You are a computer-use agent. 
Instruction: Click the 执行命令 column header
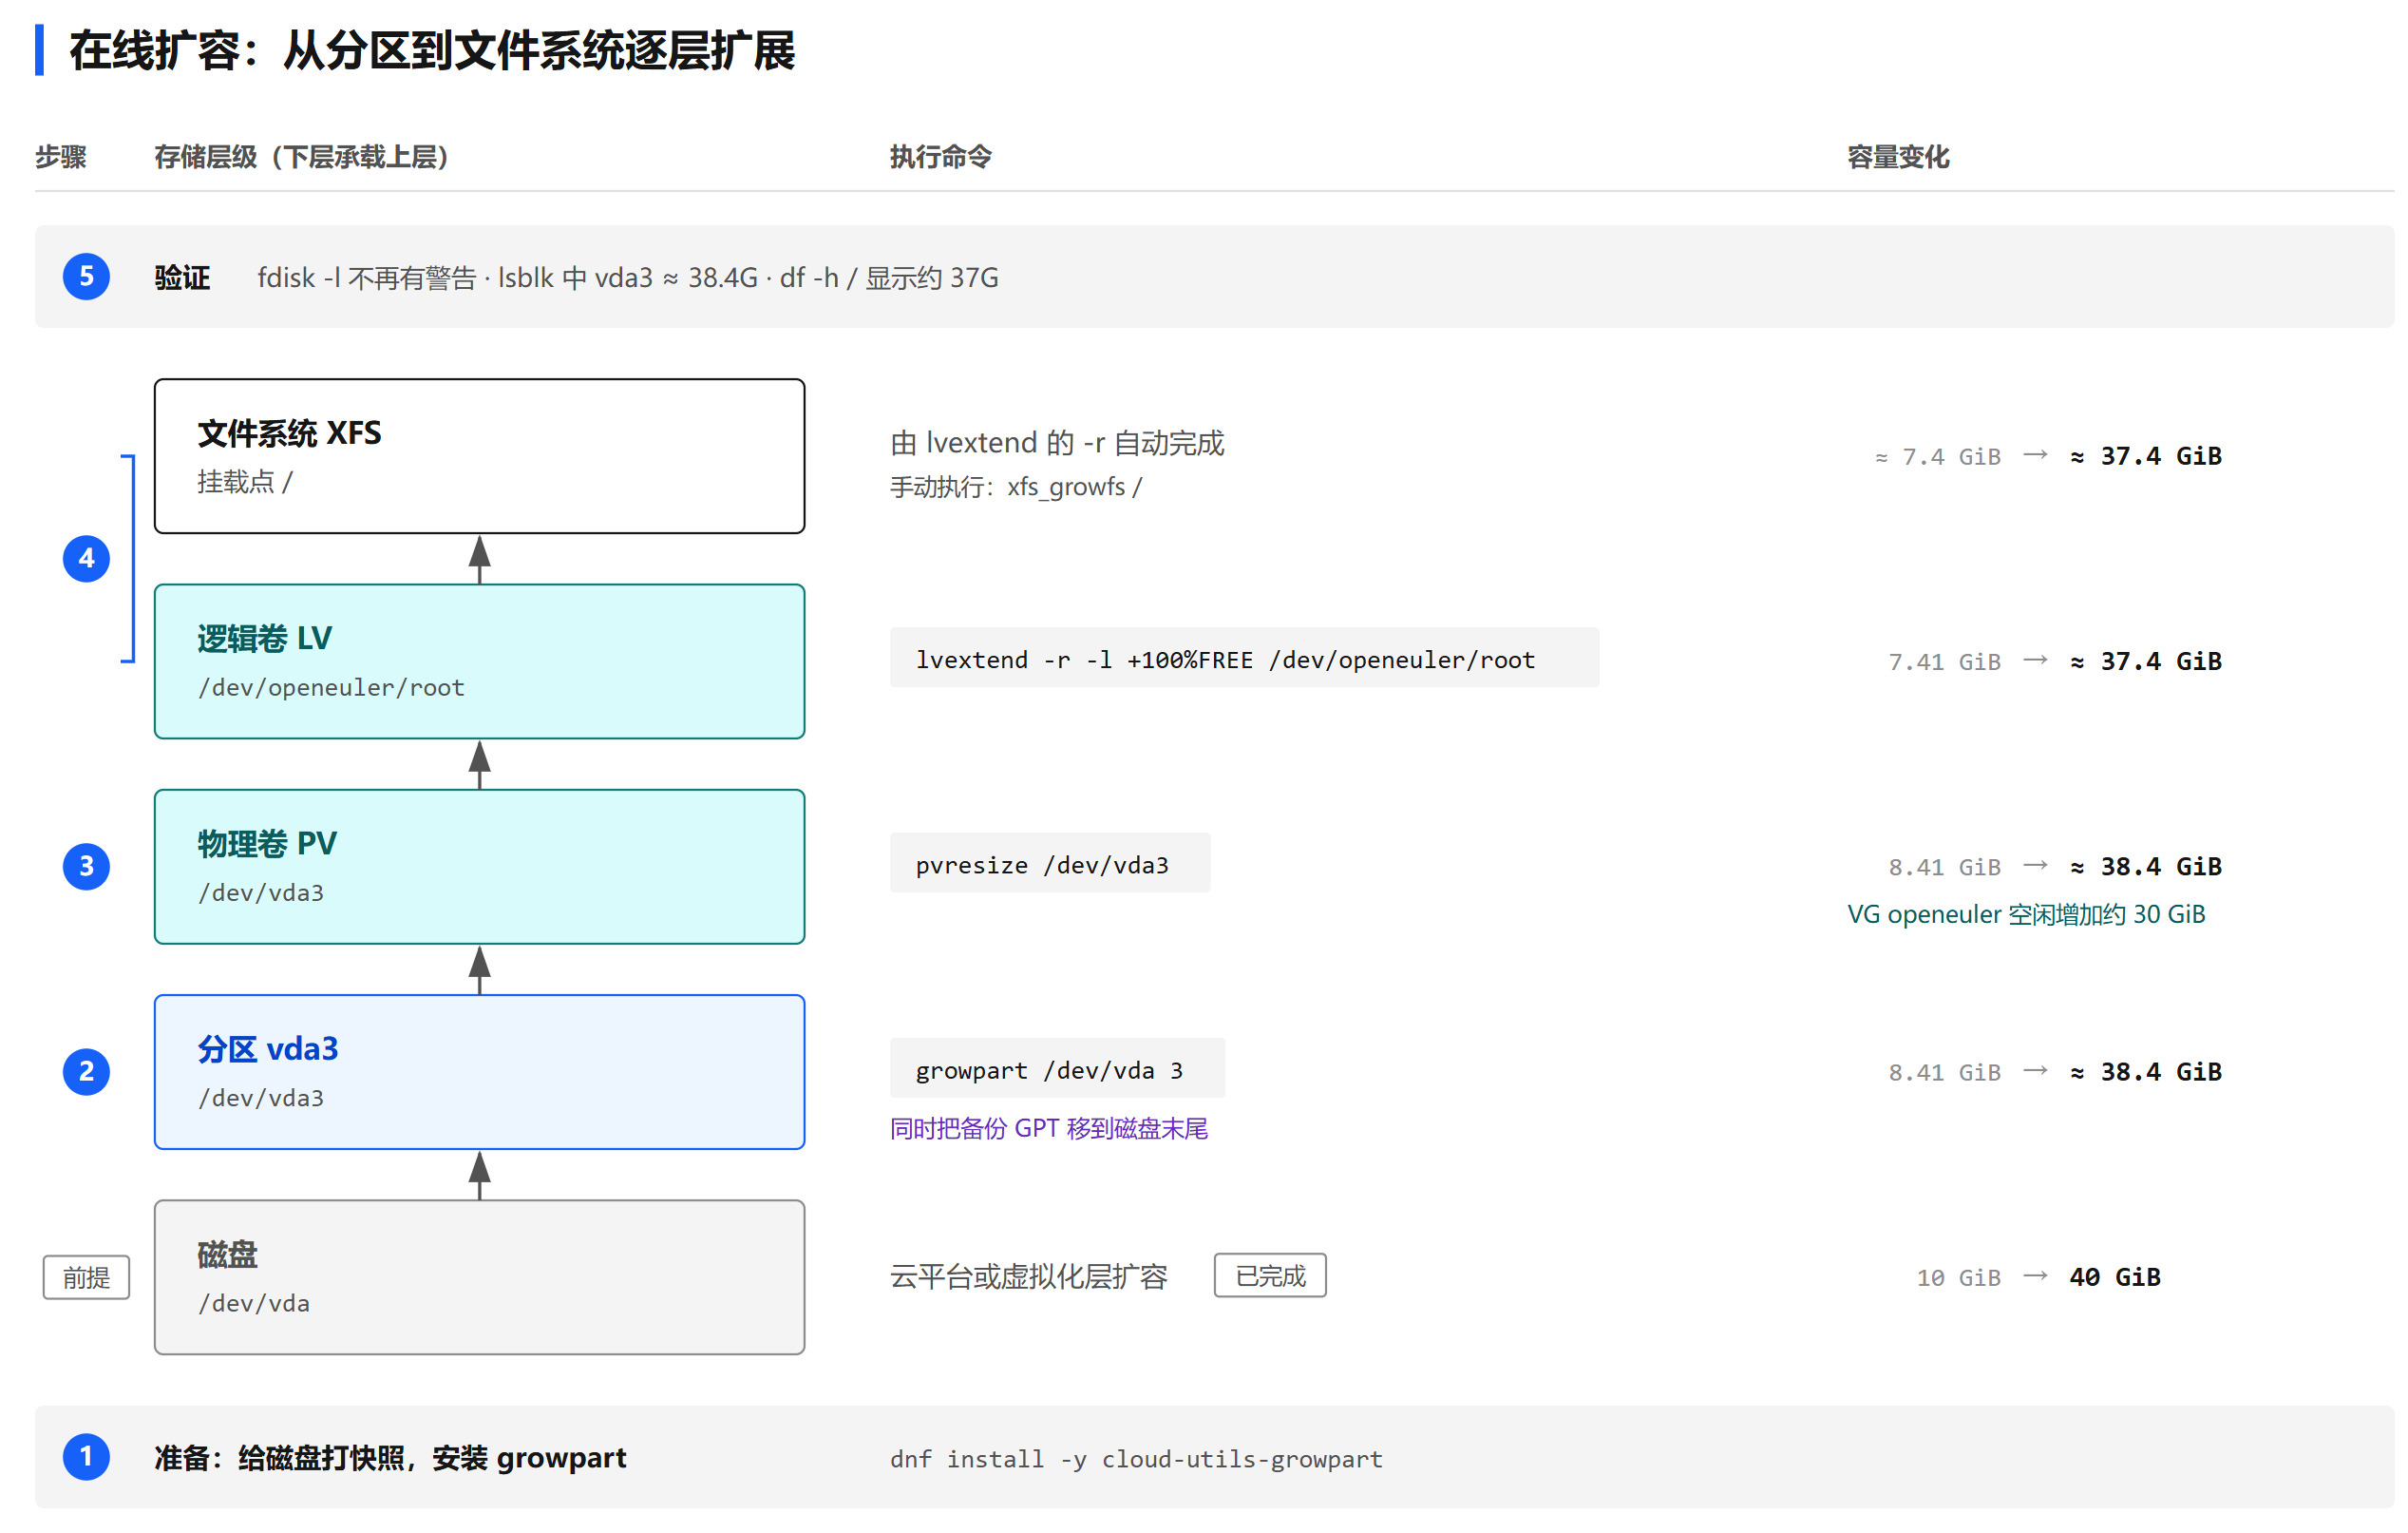pyautogui.click(x=941, y=157)
